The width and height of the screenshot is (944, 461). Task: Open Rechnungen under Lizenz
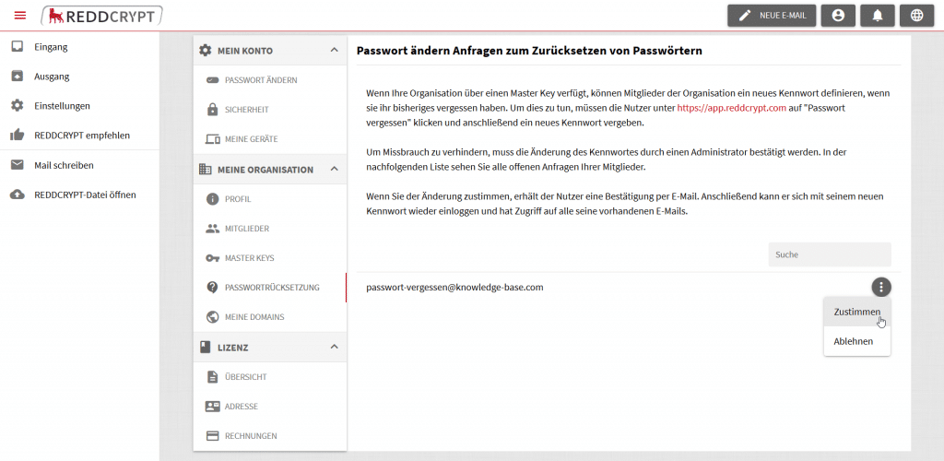(x=250, y=436)
